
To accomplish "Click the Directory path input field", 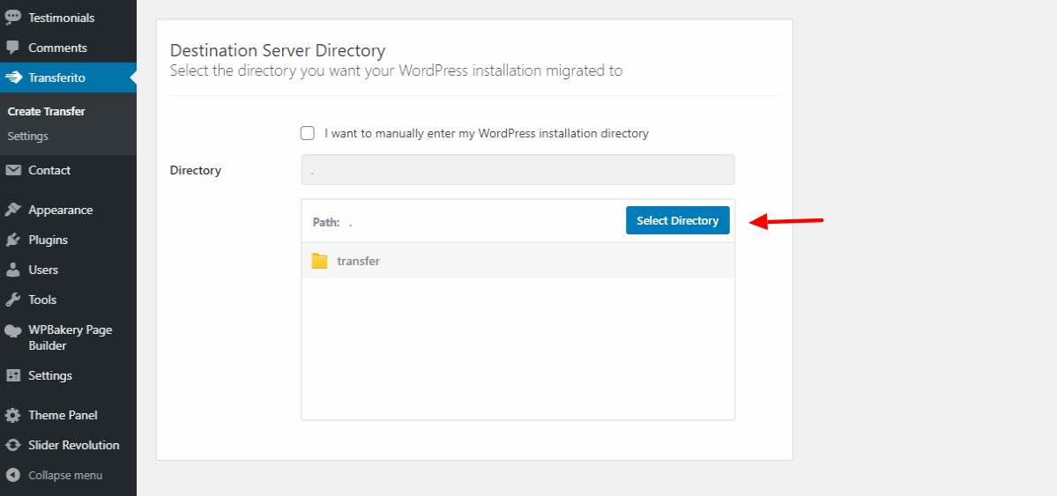I will coord(517,170).
